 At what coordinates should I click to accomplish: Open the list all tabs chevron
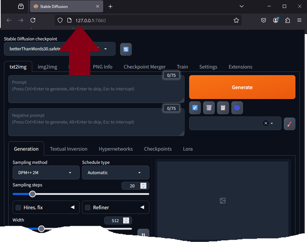coord(242,6)
